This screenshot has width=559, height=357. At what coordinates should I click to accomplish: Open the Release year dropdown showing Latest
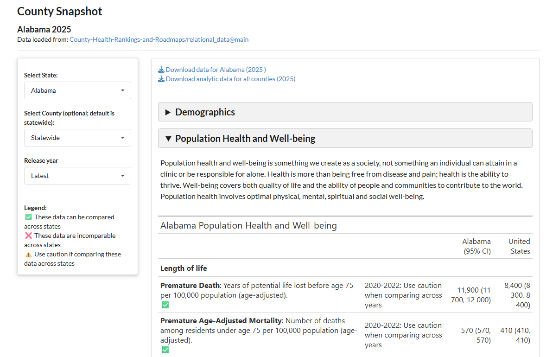pyautogui.click(x=77, y=176)
